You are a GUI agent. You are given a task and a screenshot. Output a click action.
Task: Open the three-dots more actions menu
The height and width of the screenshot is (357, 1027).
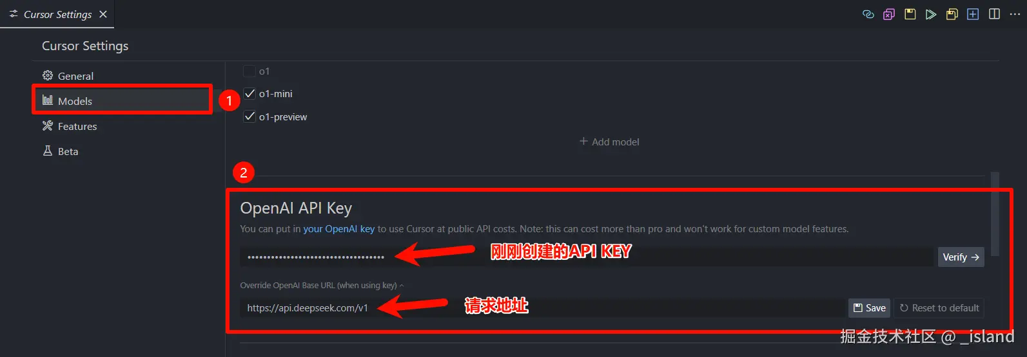pos(1015,14)
